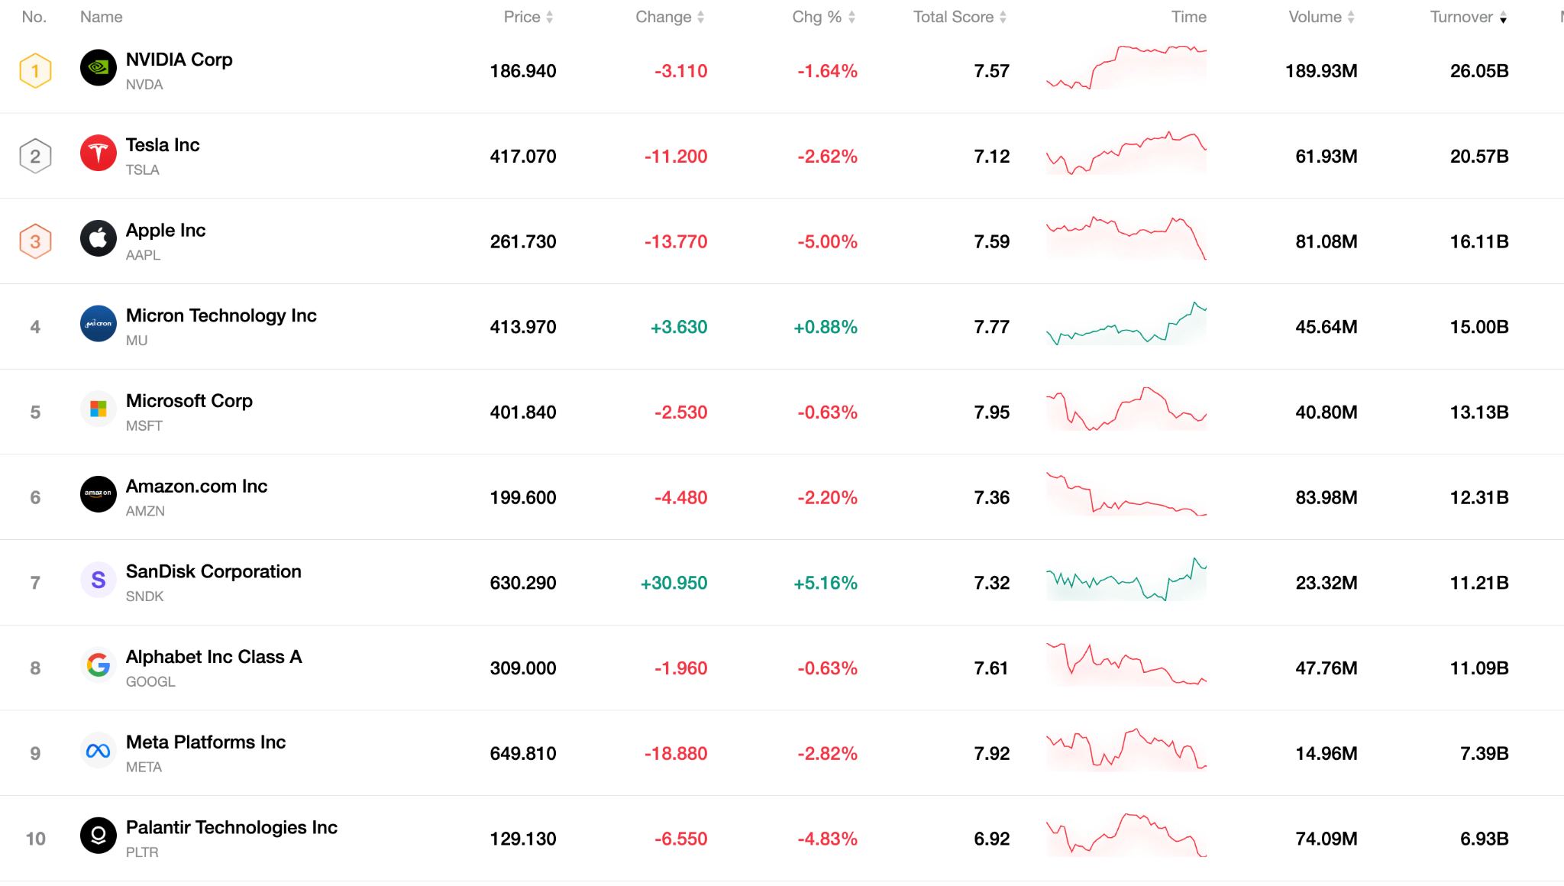Image resolution: width=1564 pixels, height=886 pixels.
Task: Open the Palantir Technologies Inc link
Action: tap(231, 827)
